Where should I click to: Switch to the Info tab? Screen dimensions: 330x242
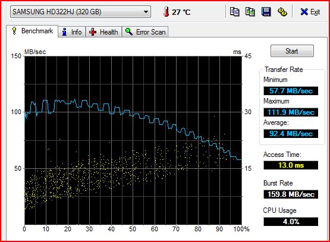point(72,32)
